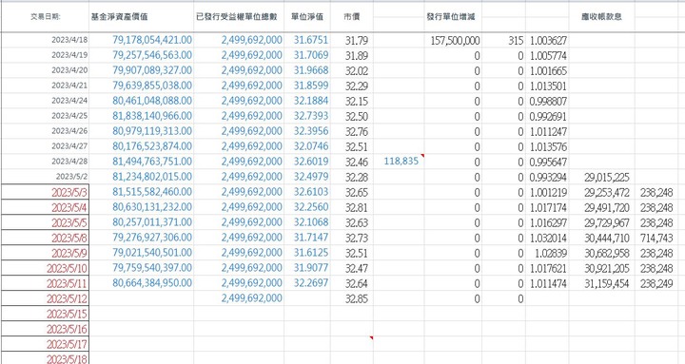Select 238,248 in the 2023/5/3 row
685x364 pixels.
point(656,193)
